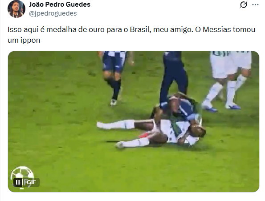Visit the @jpedroguedes handle link
265x201 pixels.
coord(53,13)
